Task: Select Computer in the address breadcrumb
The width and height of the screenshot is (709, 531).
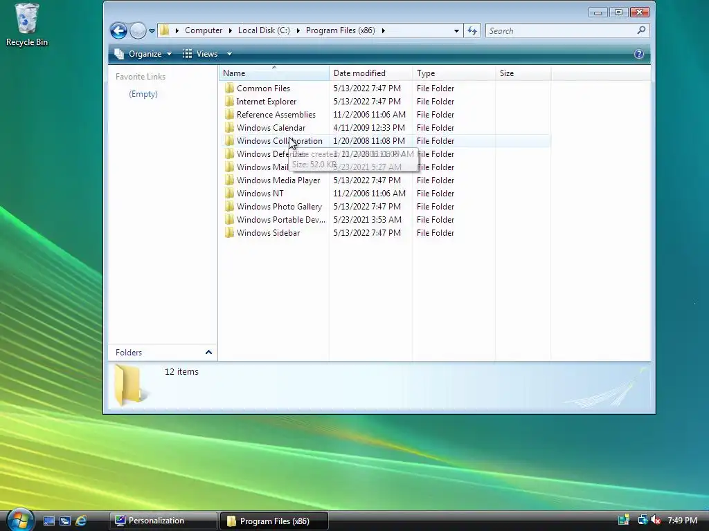Action: (x=204, y=30)
